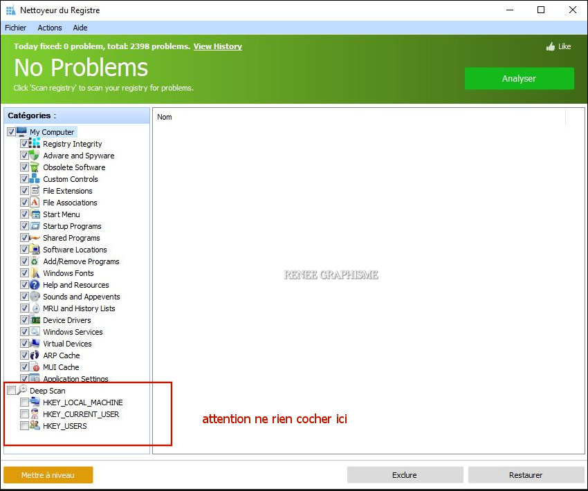Click the Shared Programs handshake icon
Screen dimensions: 588x491
(x=35, y=238)
